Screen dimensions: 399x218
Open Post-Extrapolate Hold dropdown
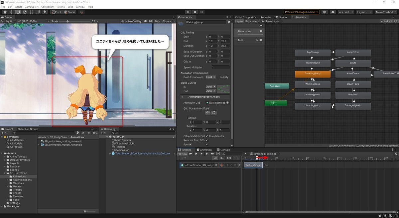[211, 77]
